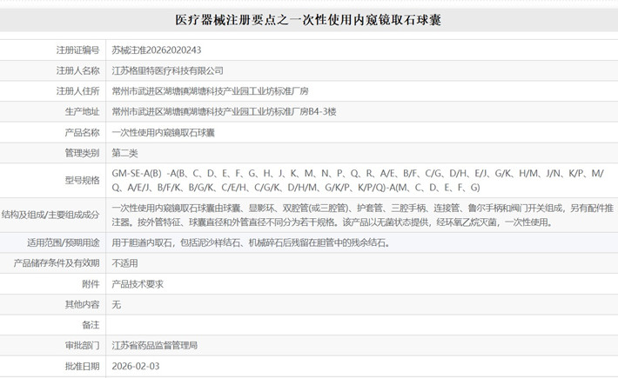Select the 审批部门 label
The image size is (618, 378).
[x=82, y=345]
